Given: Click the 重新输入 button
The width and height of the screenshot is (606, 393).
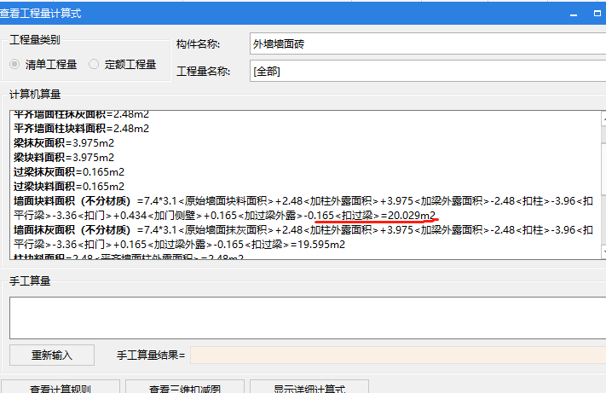Looking at the screenshot, I should coord(52,355).
